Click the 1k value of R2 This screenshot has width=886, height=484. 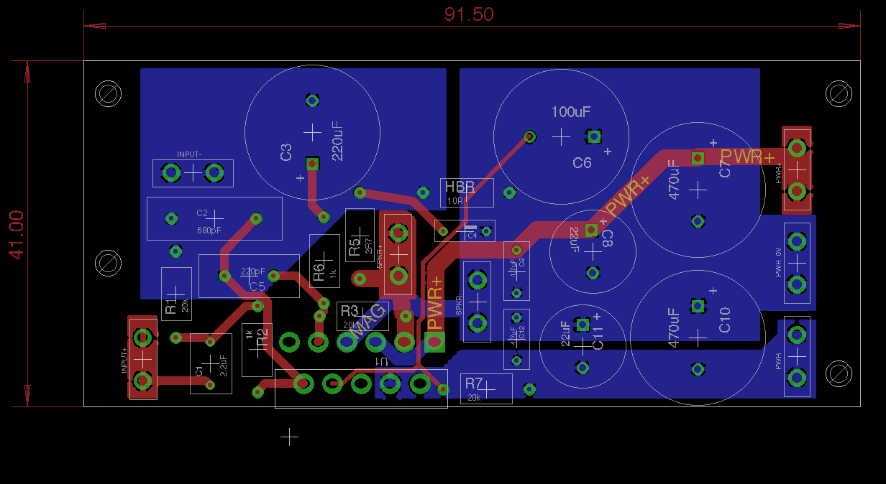point(249,335)
